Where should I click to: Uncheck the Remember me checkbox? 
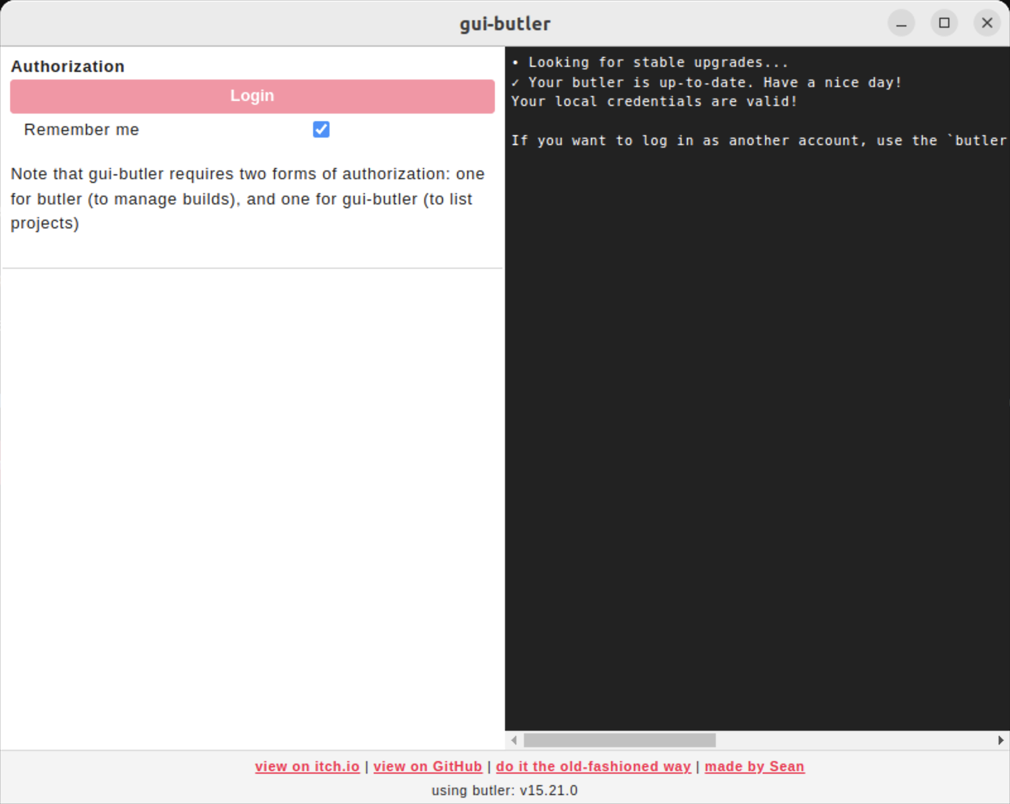(321, 129)
